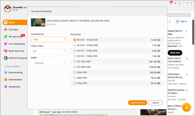195x116 pixels.
Task: Open DVDFab Products in the sidebar
Action: pyautogui.click(x=18, y=58)
